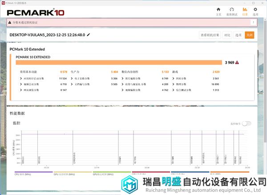The height and width of the screenshot is (195, 267).
Task: Click the PCMark 10 Extended heading
Action: click(27, 49)
